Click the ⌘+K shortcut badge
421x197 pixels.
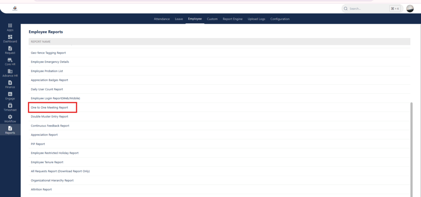pos(395,9)
